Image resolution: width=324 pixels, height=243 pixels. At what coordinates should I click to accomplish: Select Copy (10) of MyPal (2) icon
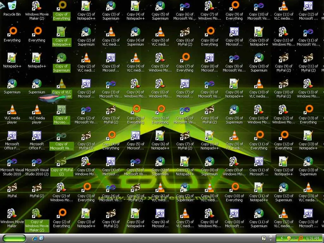click(x=283, y=88)
